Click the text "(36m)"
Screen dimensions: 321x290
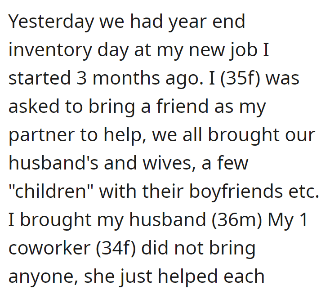click(236, 220)
